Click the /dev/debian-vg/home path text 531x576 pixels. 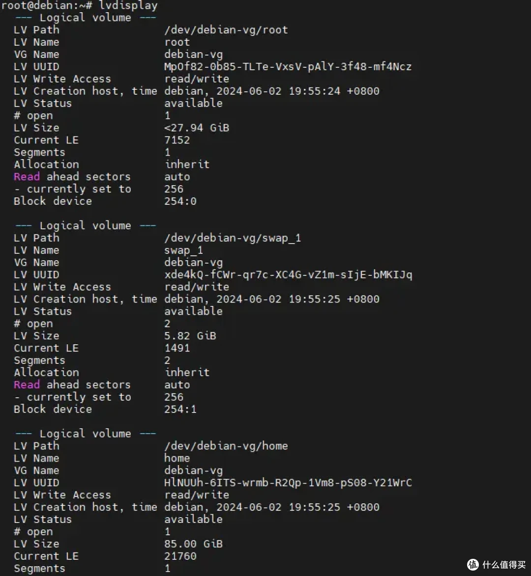coord(226,446)
